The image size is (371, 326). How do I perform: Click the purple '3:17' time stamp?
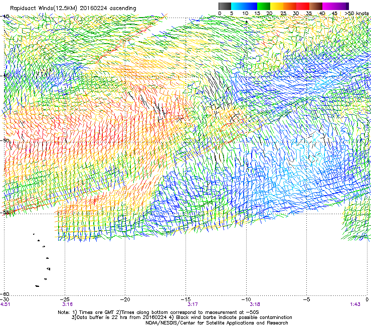193,304
